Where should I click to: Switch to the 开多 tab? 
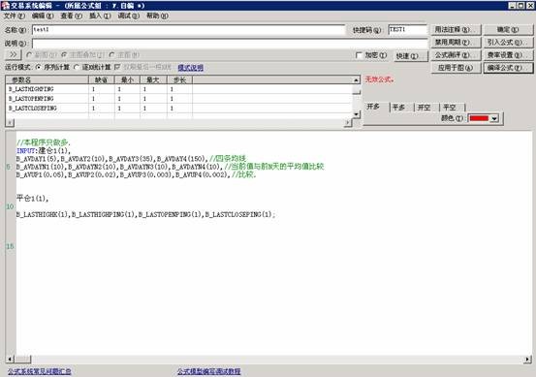[375, 107]
